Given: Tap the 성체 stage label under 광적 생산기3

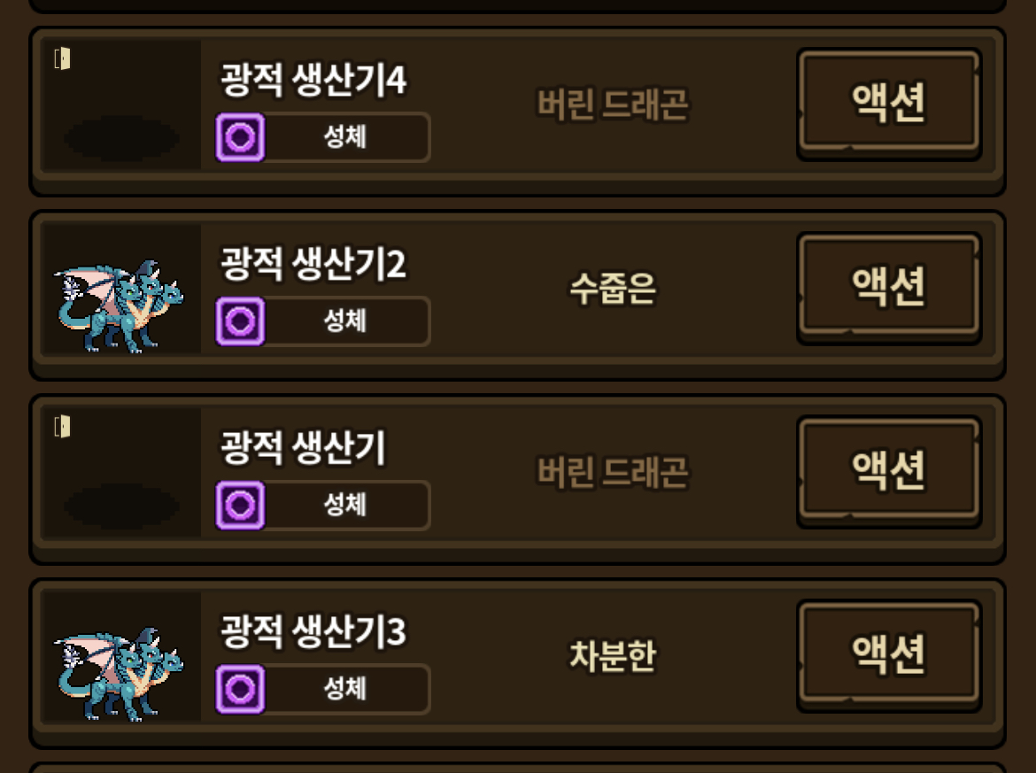Looking at the screenshot, I should [x=345, y=689].
